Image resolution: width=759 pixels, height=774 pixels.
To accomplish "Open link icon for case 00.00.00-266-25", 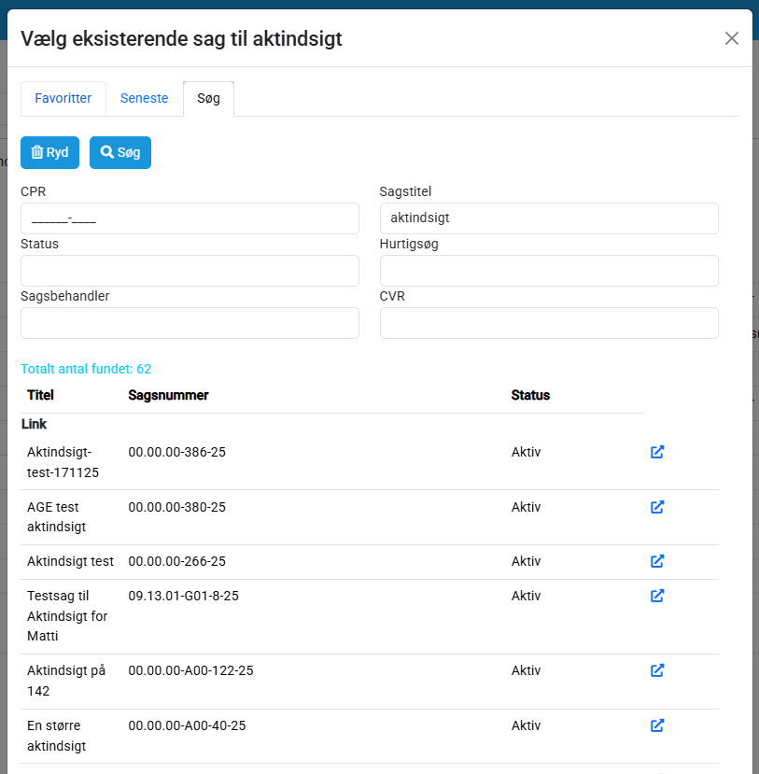I will pos(657,561).
